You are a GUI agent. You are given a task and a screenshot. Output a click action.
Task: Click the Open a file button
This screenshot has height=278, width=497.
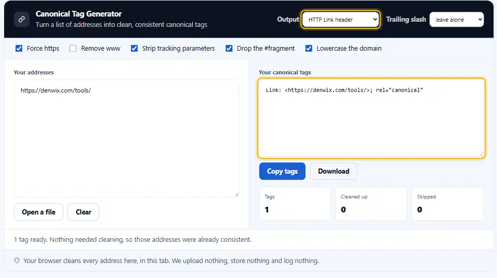39,212
